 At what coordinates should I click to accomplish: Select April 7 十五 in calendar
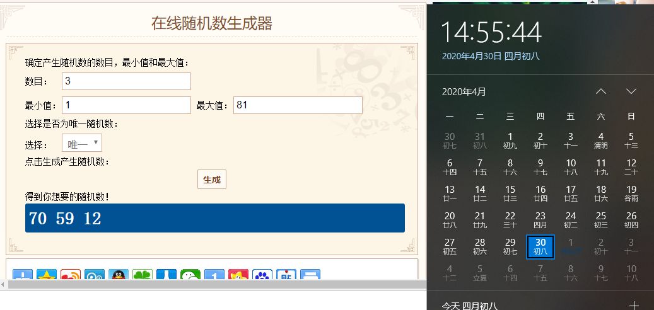click(x=480, y=167)
